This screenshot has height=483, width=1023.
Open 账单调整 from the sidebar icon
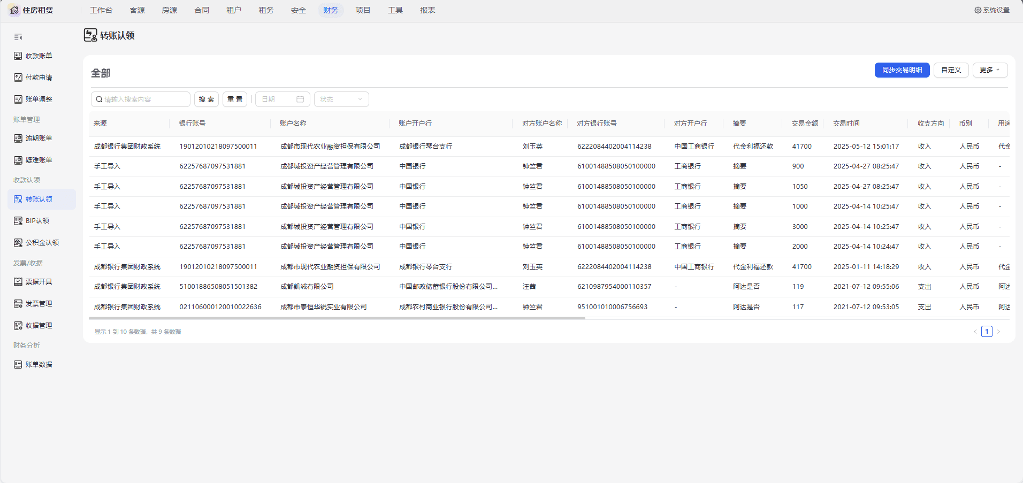18,99
